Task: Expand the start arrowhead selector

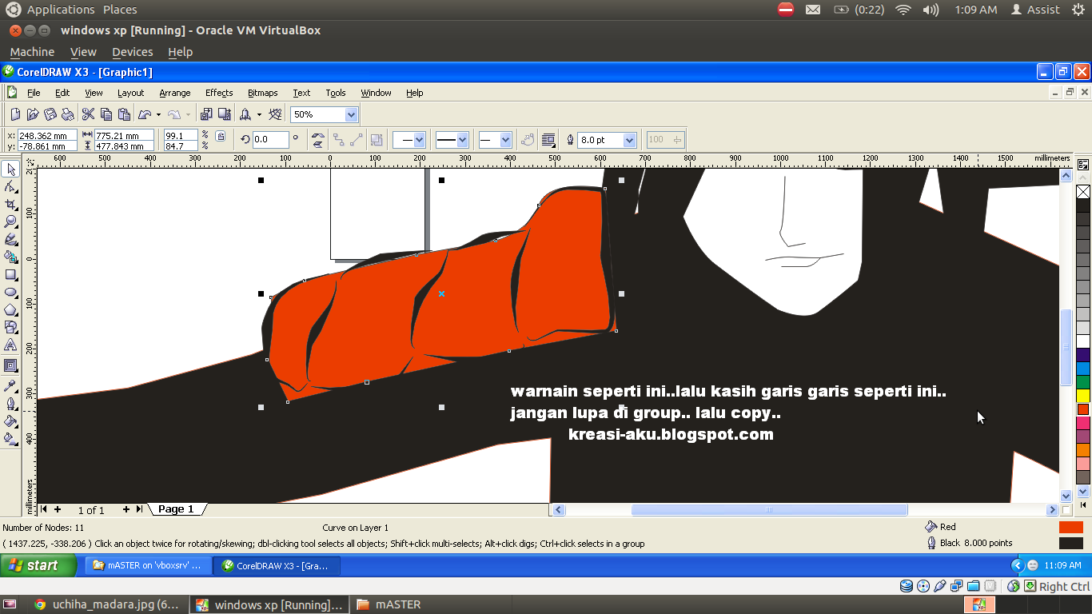Action: coord(419,140)
